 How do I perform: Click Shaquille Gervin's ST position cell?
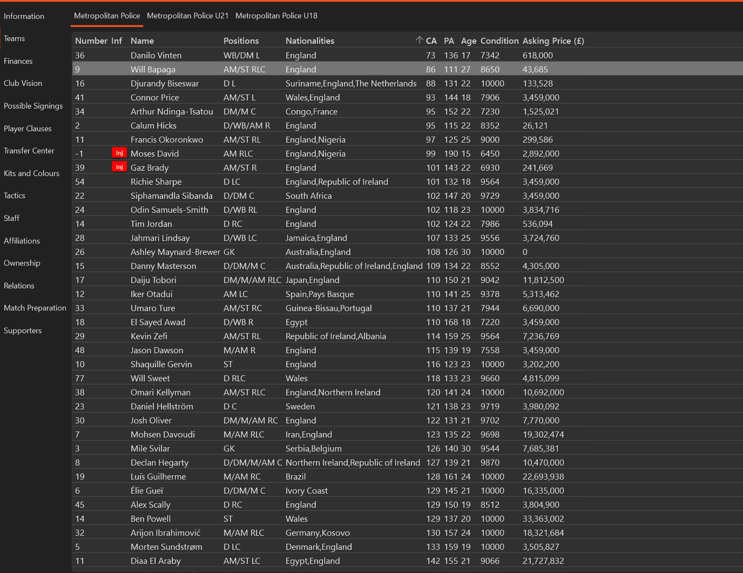[x=228, y=364]
